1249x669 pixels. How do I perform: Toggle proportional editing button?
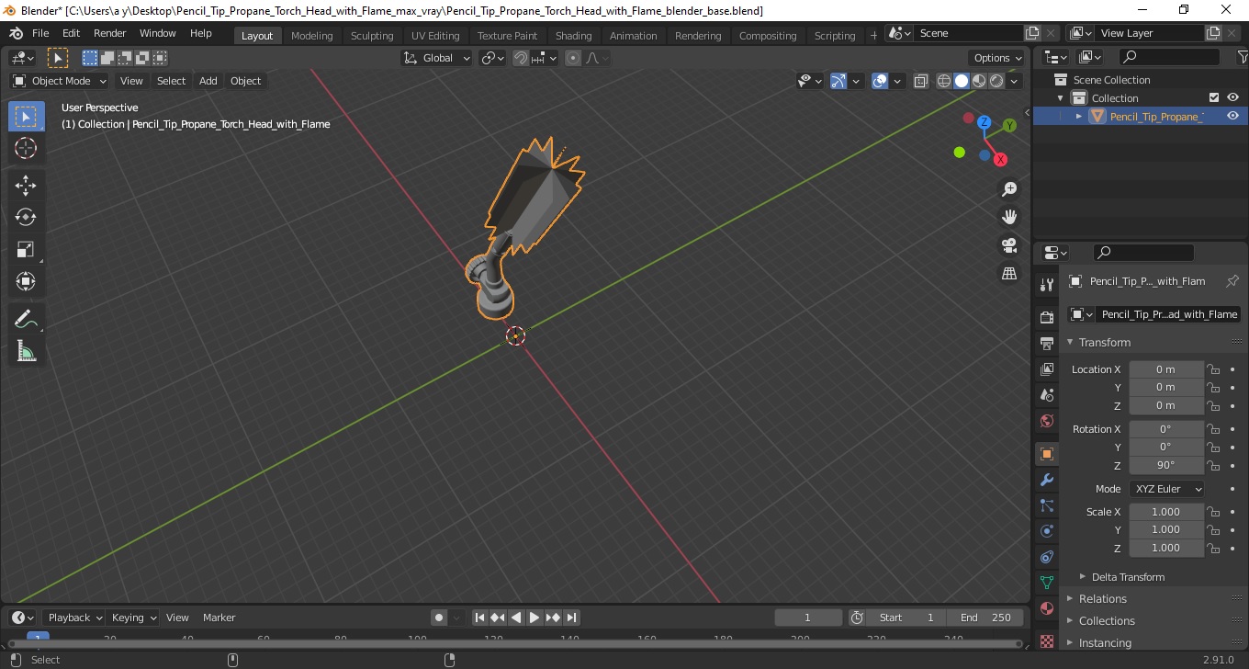point(573,58)
